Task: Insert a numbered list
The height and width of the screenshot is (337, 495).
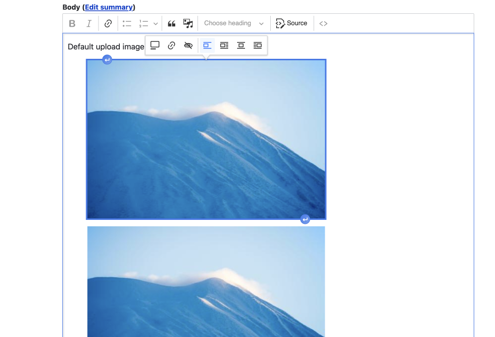Action: (144, 23)
